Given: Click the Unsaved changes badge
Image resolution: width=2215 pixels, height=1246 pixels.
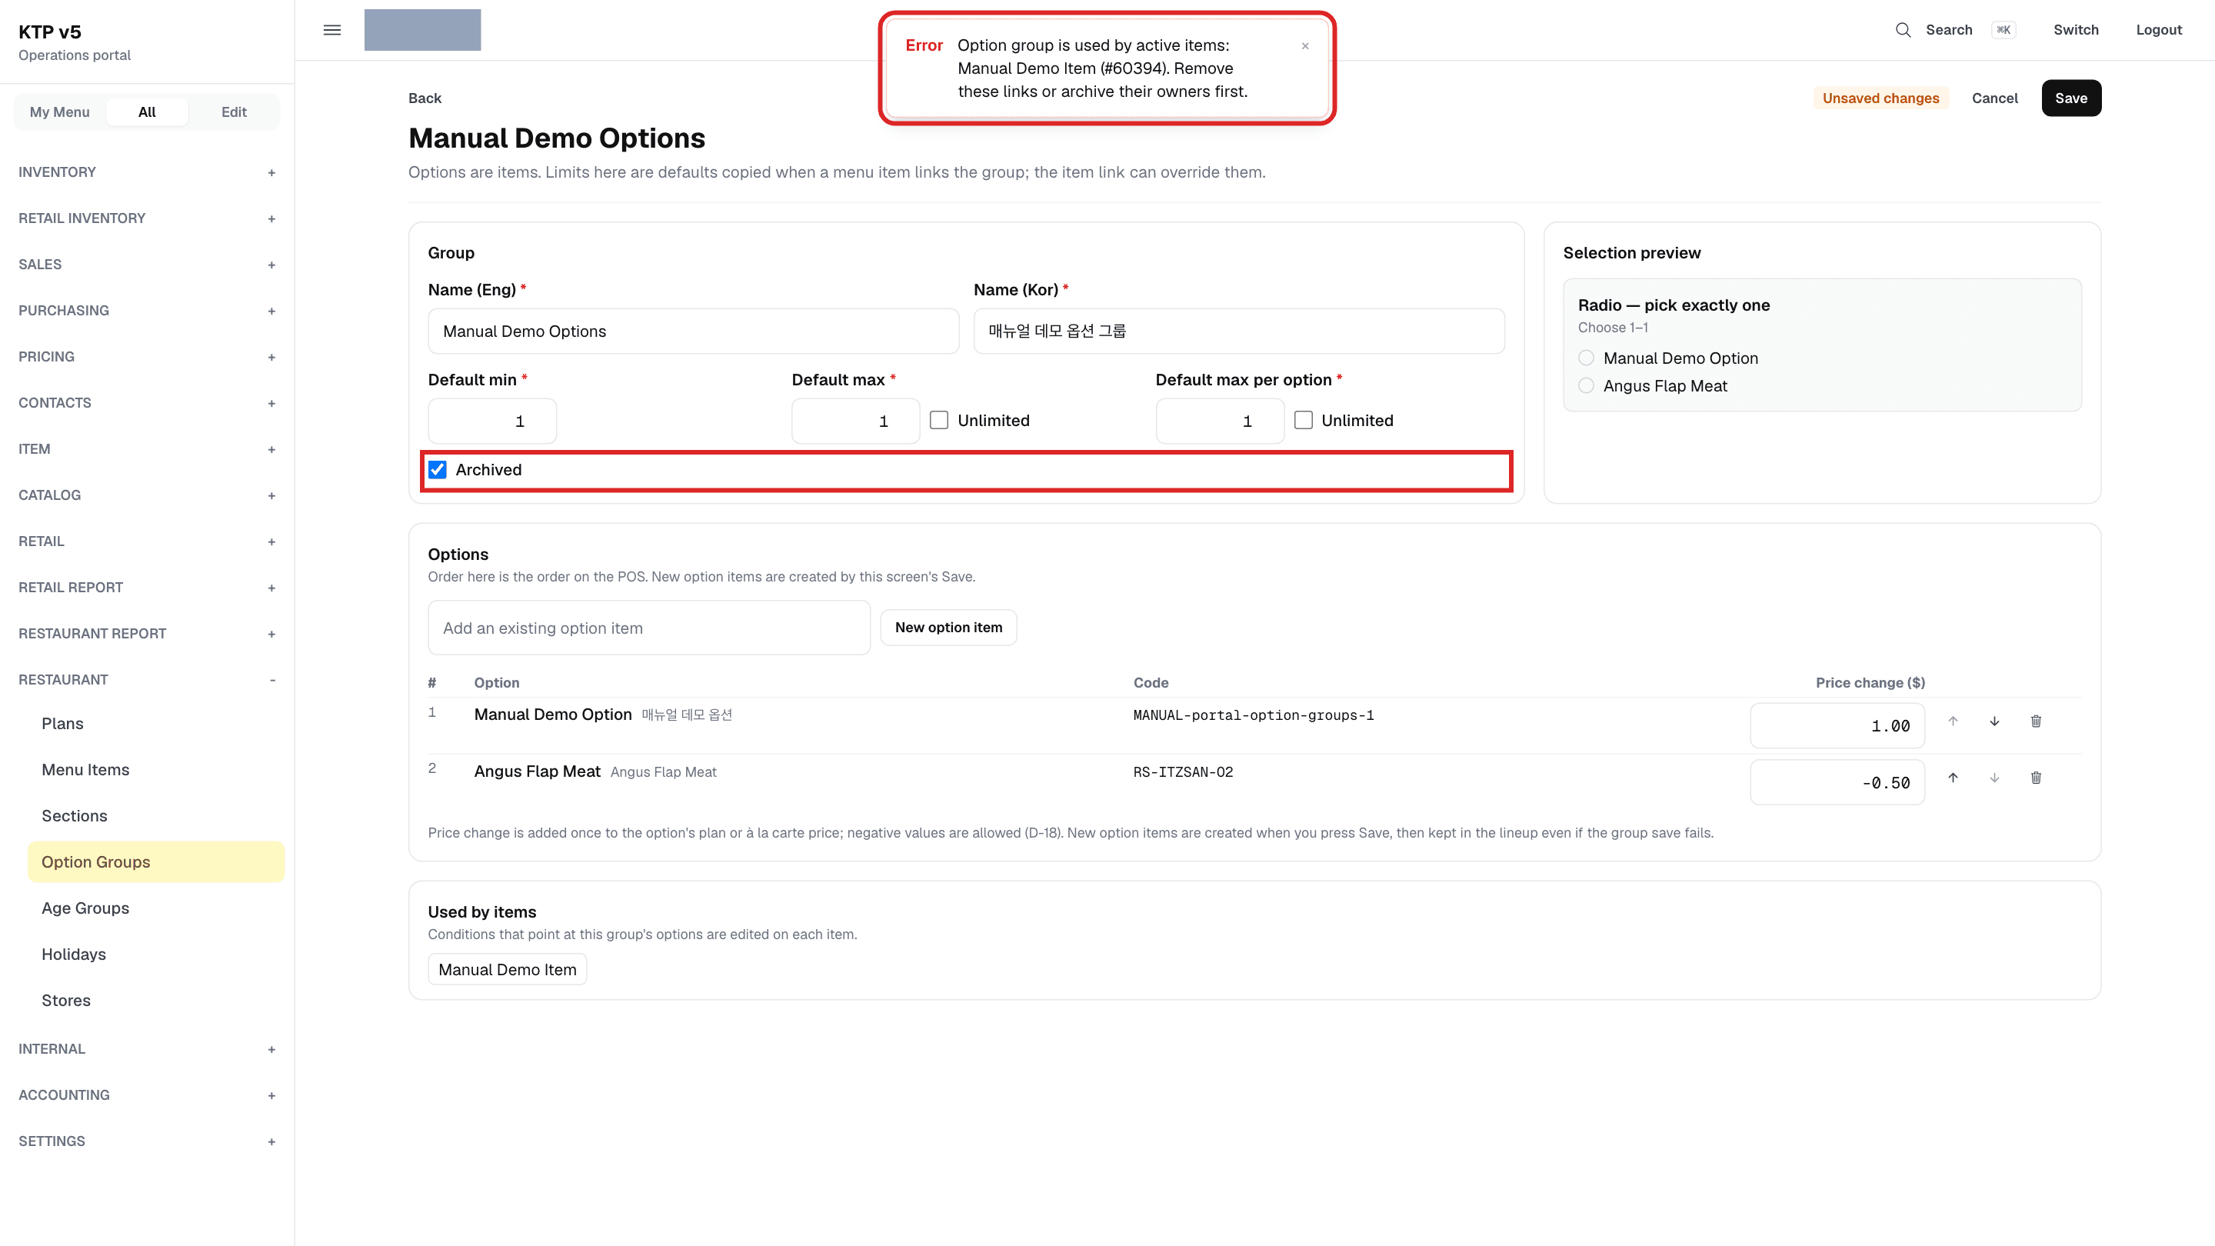Looking at the screenshot, I should click(1880, 98).
